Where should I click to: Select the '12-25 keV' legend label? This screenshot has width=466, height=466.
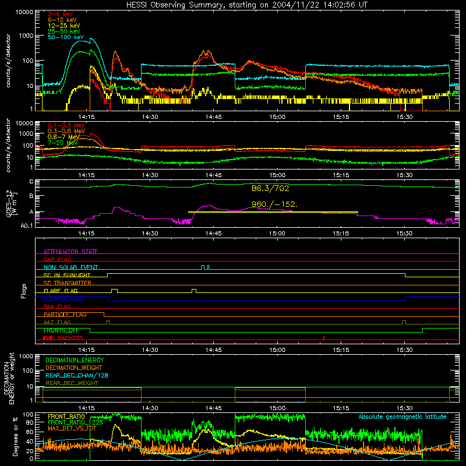[63, 26]
